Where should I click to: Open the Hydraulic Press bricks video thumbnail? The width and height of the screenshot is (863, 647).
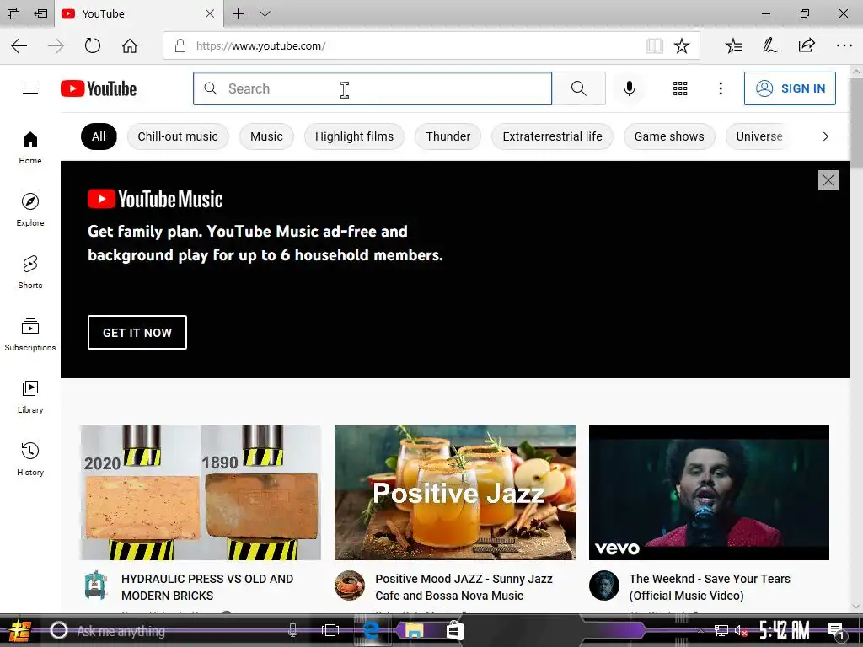pos(201,492)
